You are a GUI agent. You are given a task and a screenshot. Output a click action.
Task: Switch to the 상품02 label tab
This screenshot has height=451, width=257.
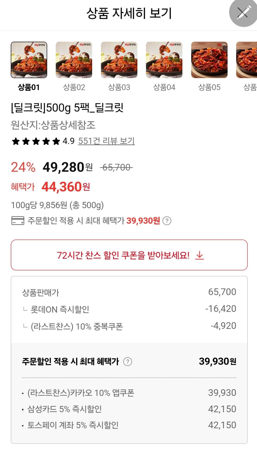click(x=74, y=87)
